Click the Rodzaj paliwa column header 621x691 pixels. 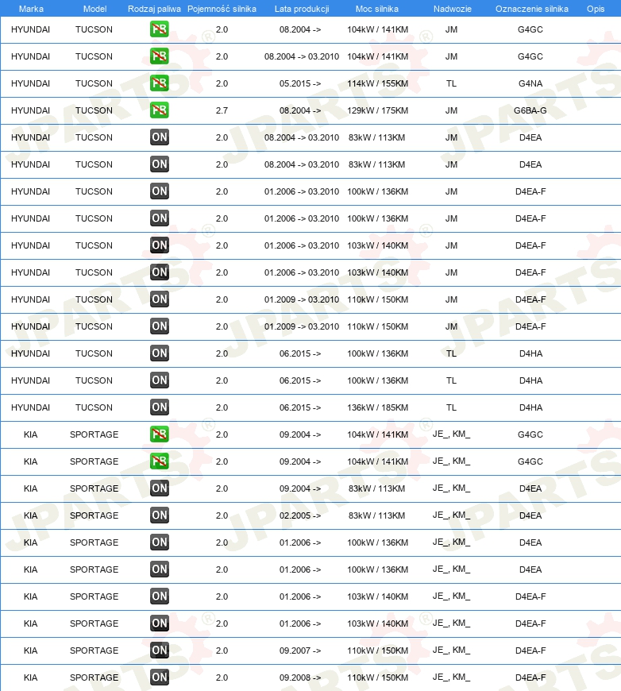(x=154, y=9)
